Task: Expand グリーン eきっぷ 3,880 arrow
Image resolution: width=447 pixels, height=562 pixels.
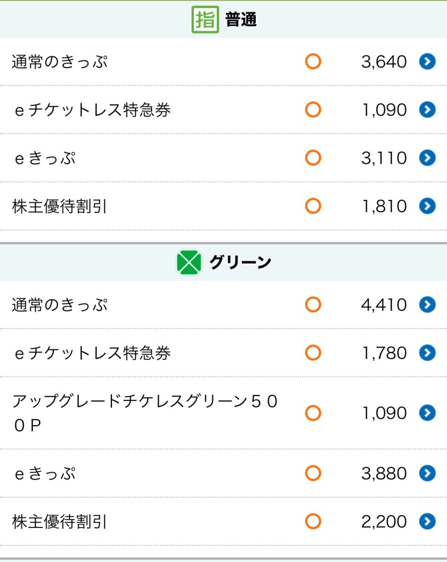Action: point(427,473)
